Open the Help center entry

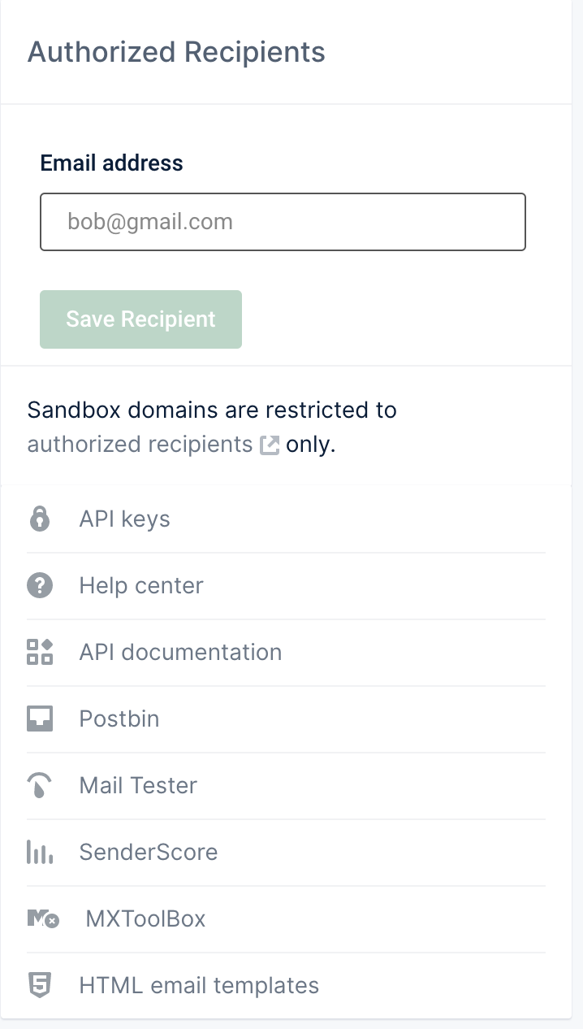tap(141, 585)
